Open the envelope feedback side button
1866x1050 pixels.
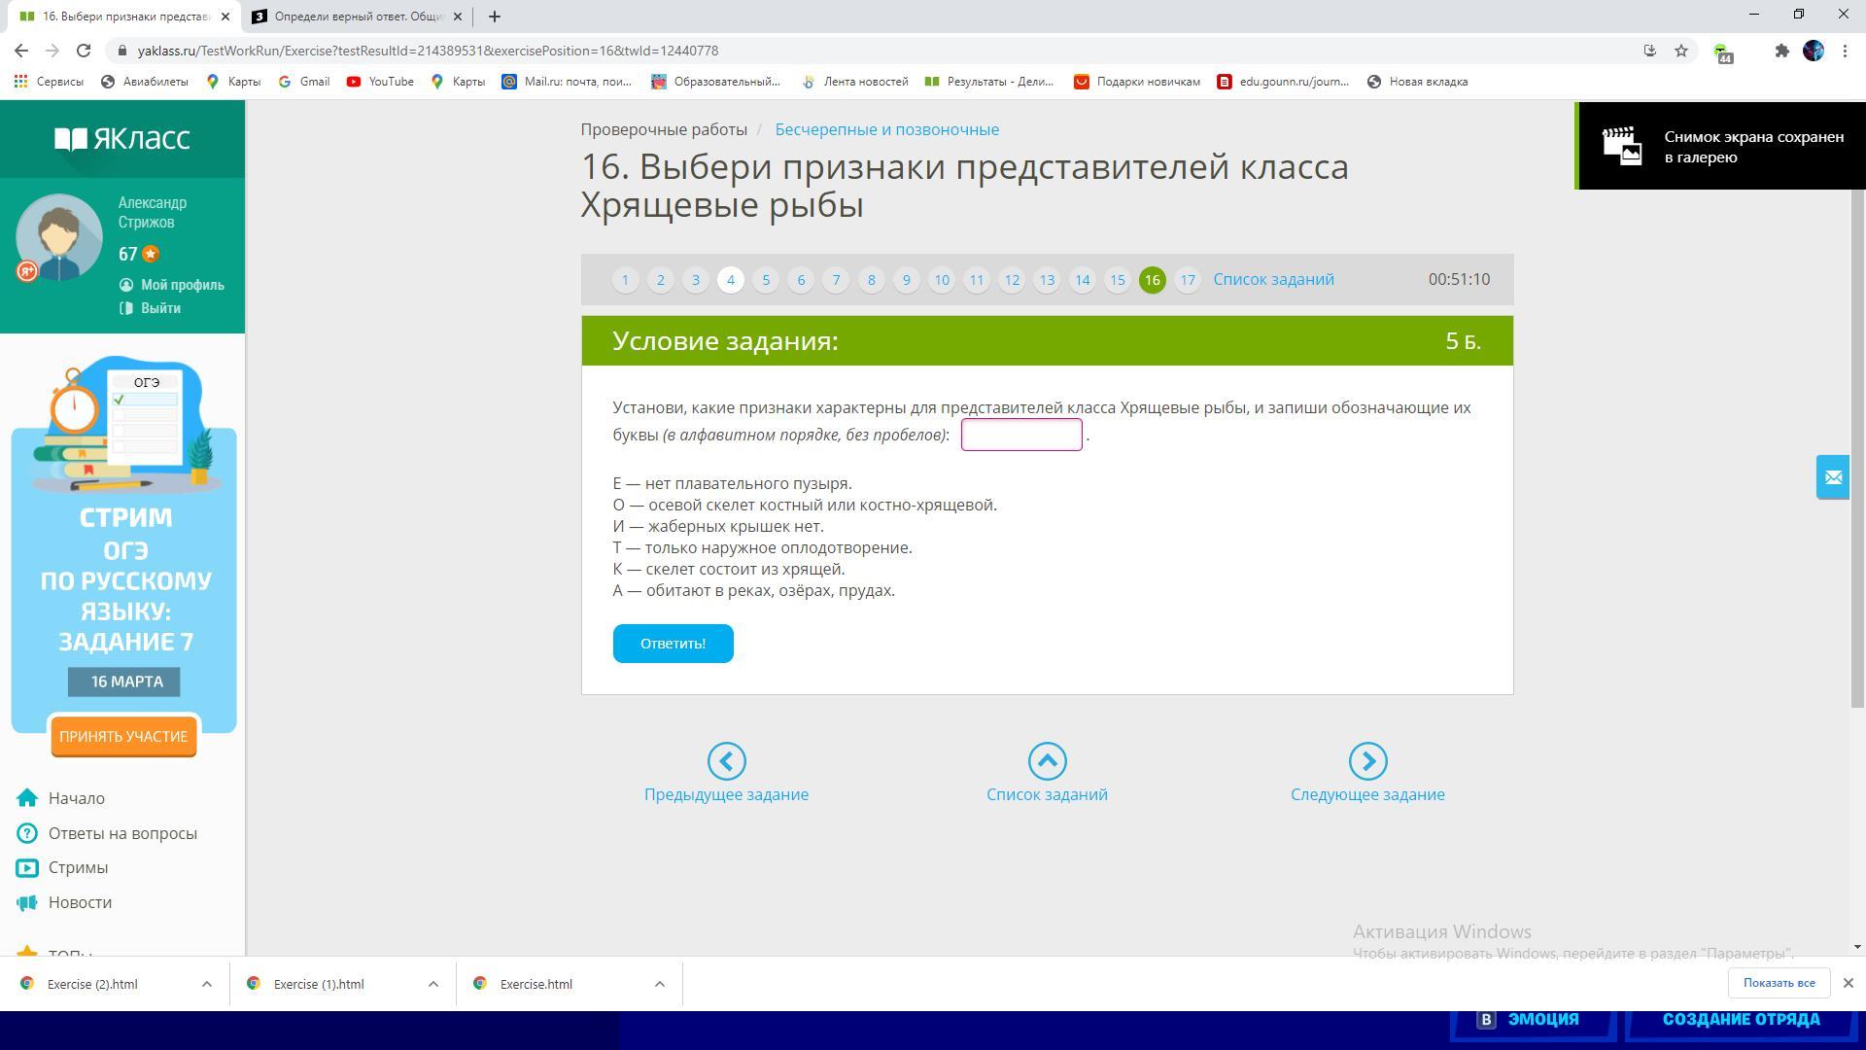[1832, 477]
